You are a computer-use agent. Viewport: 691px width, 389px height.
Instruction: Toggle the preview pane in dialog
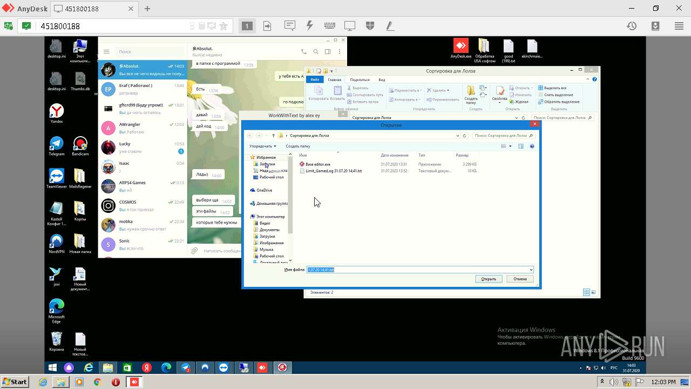[521, 146]
